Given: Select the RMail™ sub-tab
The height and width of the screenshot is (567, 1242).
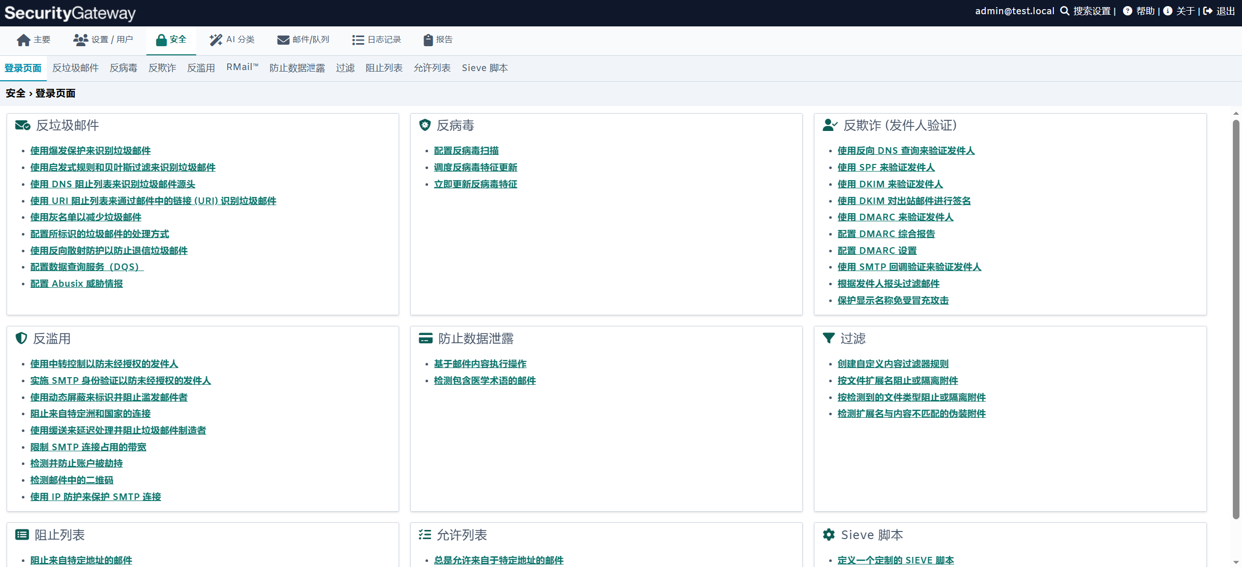Looking at the screenshot, I should 243,68.
